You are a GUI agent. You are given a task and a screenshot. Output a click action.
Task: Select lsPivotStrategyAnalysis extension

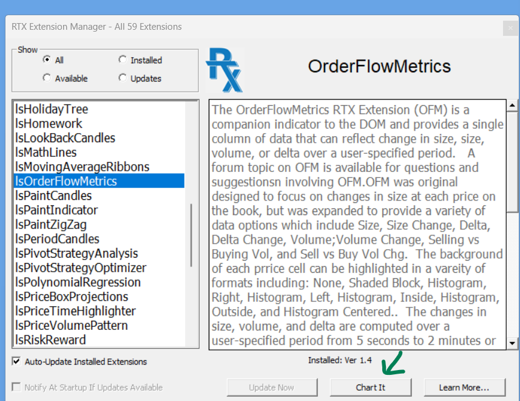tap(99, 253)
